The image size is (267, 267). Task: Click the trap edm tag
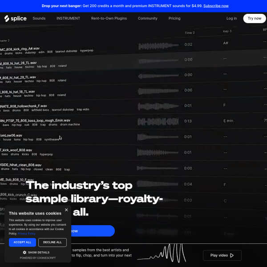tap(83, 109)
